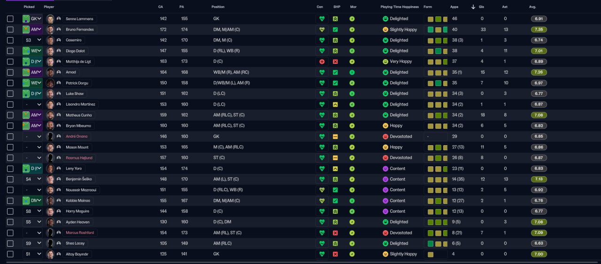The image size is (601, 264).
Task: Select Luke Shaw's row checkbox
Action: point(10,93)
